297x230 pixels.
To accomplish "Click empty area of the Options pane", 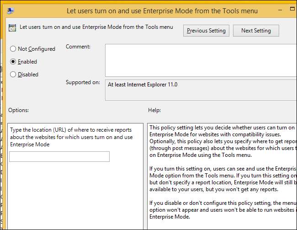I will (x=73, y=197).
